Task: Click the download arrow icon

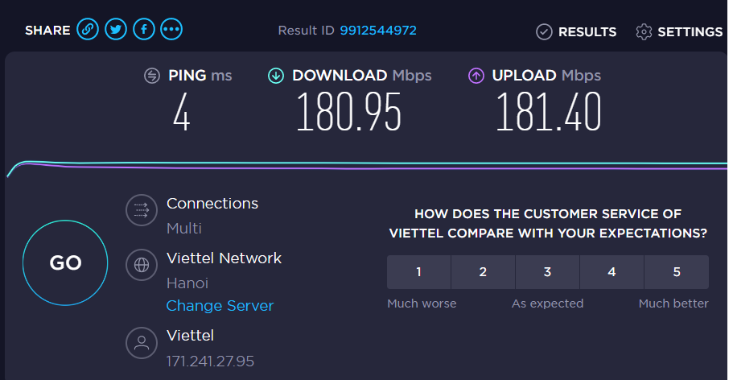Action: coord(276,76)
